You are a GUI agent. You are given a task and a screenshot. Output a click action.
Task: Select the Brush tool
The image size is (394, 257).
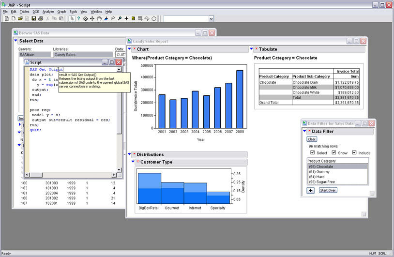(x=106, y=18)
